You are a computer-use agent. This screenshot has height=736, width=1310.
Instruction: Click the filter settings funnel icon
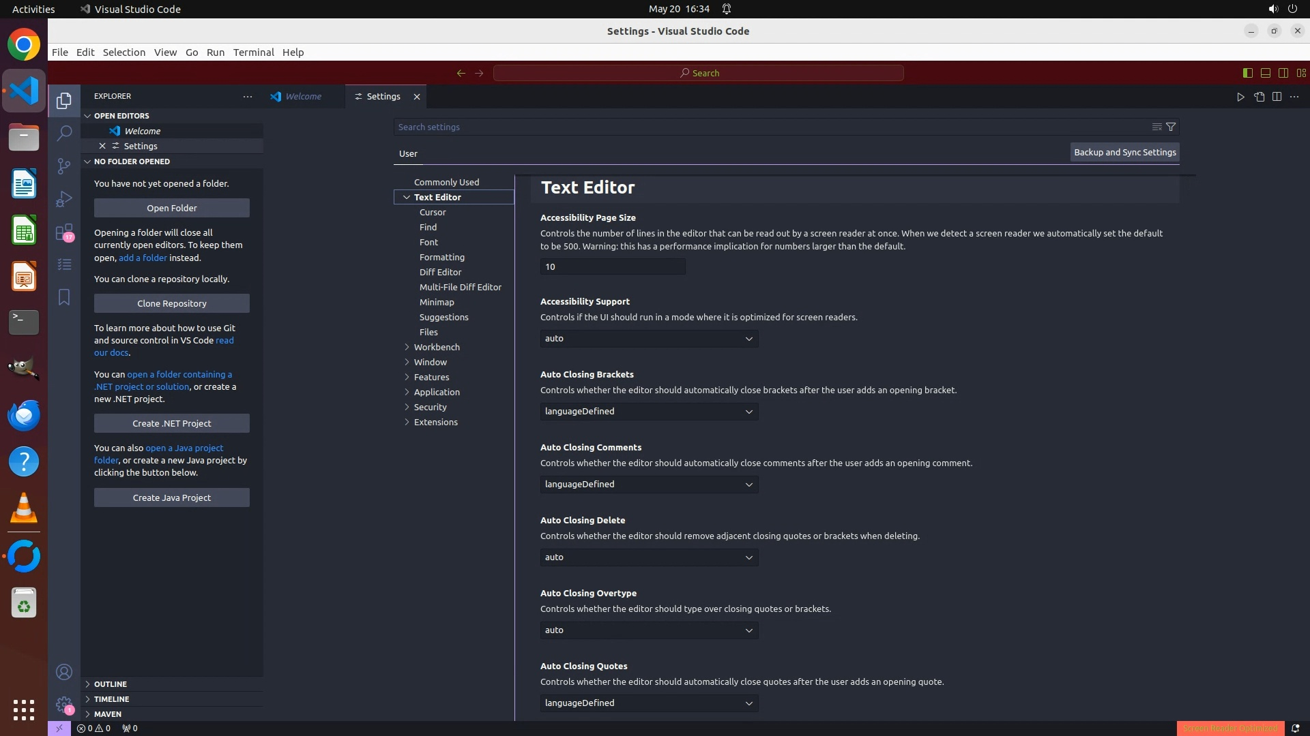coord(1171,127)
